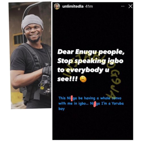Screen dimensions: 142x142
Task: Tap the weary face emoji
Action: pyautogui.click(x=83, y=79)
